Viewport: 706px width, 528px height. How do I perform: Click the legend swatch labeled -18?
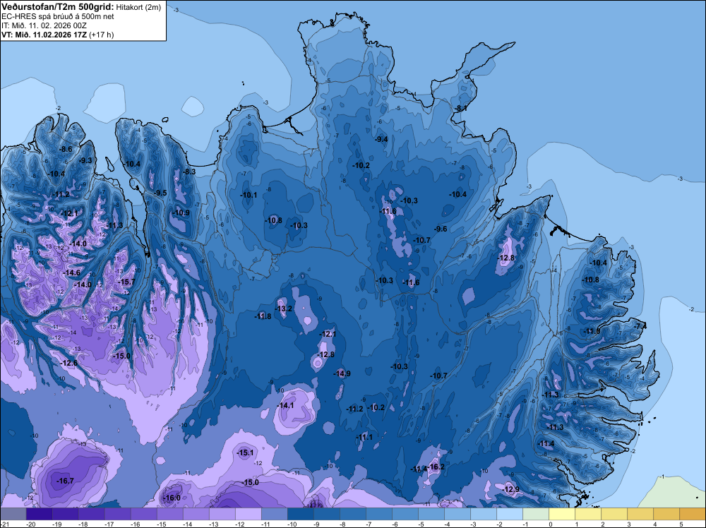click(x=91, y=514)
